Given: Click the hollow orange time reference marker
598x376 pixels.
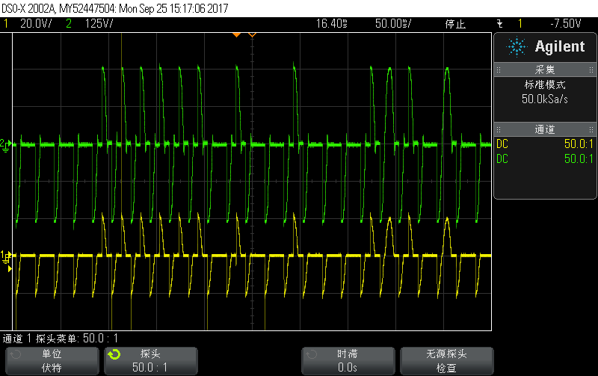Looking at the screenshot, I should [x=252, y=34].
